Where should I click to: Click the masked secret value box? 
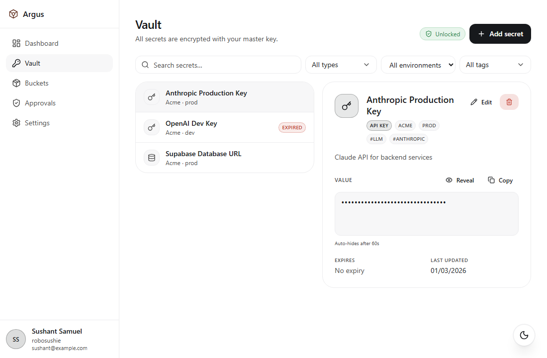pos(426,214)
